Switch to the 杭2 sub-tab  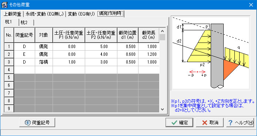pos(26,23)
